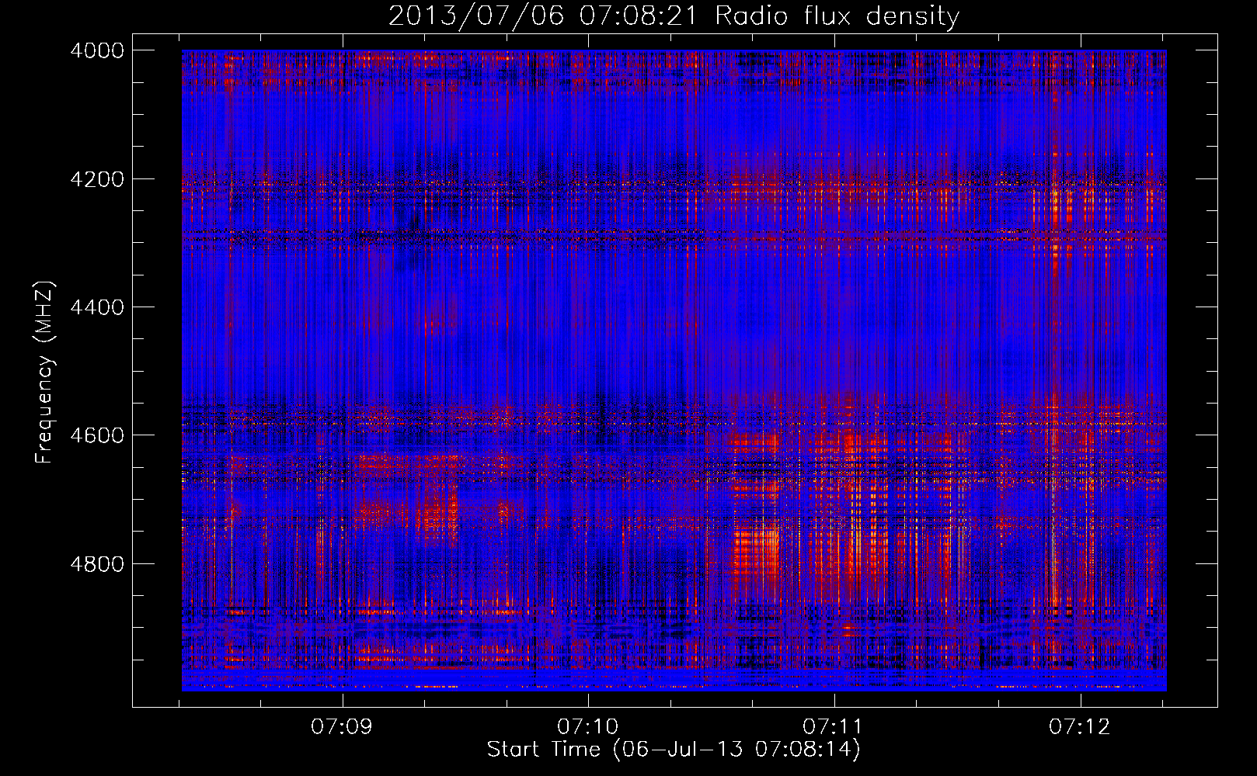Click the 4800 frequency tick label

click(x=97, y=564)
